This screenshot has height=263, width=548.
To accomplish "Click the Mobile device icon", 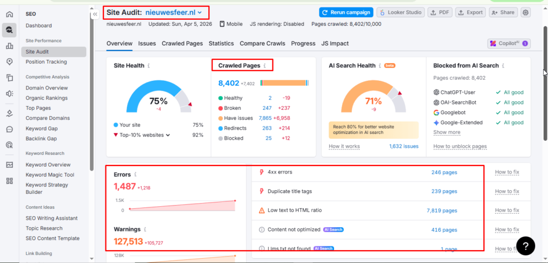I will click(222, 24).
